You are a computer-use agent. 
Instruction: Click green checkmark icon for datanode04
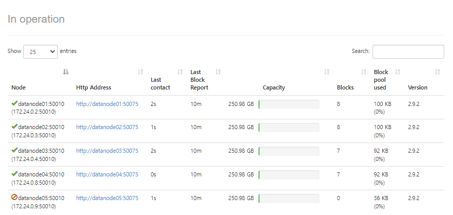point(14,173)
